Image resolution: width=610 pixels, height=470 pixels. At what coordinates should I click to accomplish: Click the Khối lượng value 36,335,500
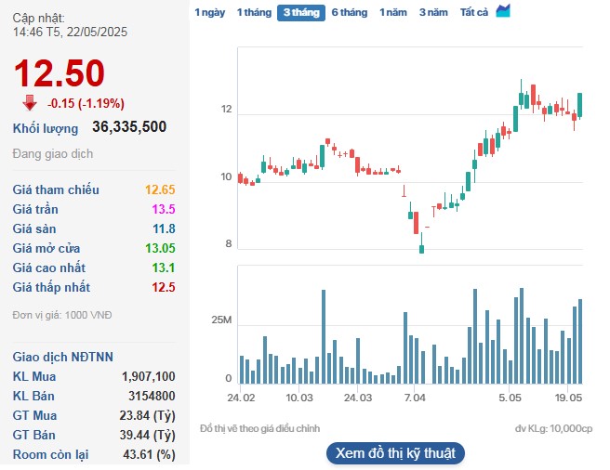tap(129, 127)
